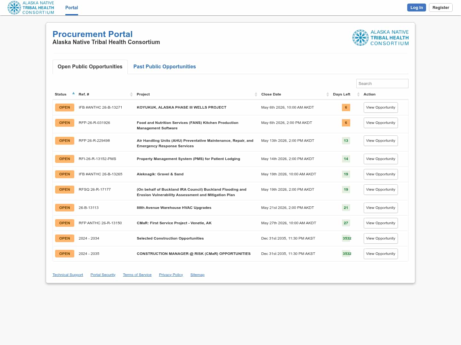Viewport: 461px width, 345px height.
Task: Click the Register button
Action: [441, 8]
